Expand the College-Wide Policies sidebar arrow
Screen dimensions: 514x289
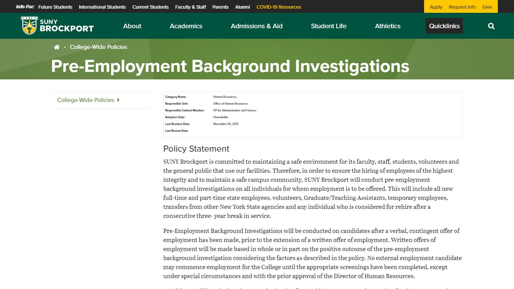pyautogui.click(x=118, y=100)
